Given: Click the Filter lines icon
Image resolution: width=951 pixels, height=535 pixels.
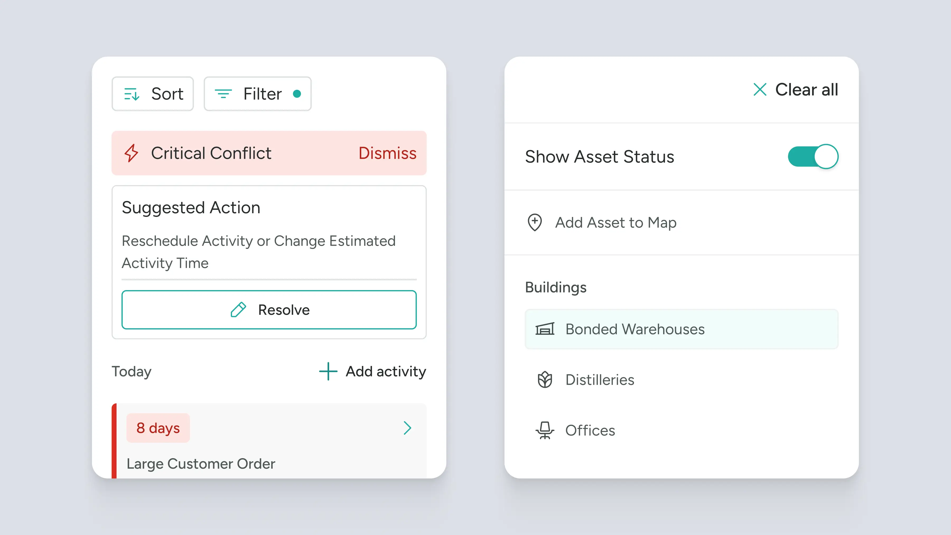Looking at the screenshot, I should 223,94.
